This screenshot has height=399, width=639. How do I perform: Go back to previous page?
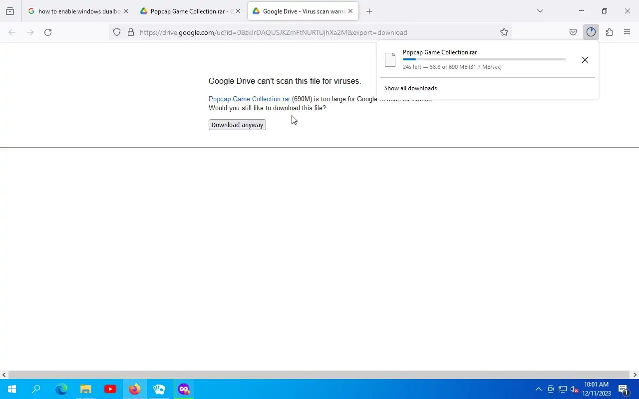point(12,32)
